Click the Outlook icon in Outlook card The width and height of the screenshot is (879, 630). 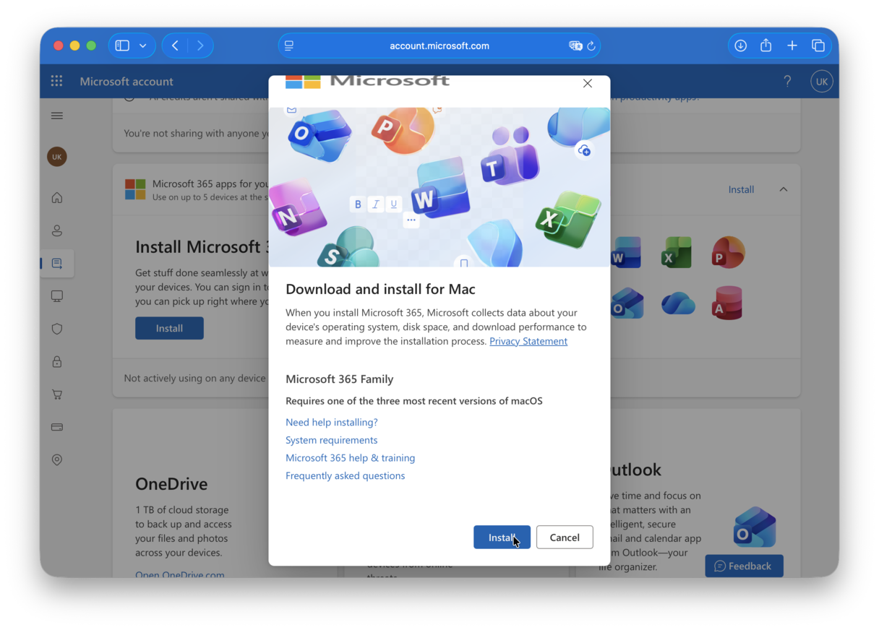click(x=755, y=527)
